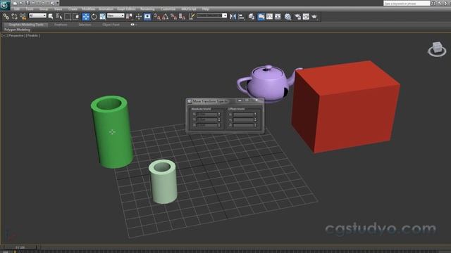451x253 pixels.
Task: Switch to Graphite Modeling Tools tab
Action: coord(26,25)
